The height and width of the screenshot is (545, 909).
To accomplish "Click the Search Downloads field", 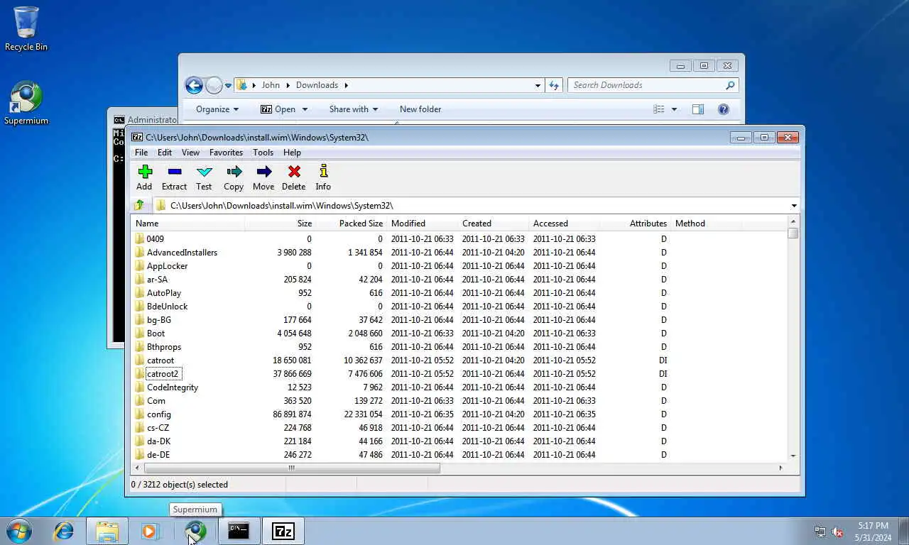I will click(x=653, y=85).
